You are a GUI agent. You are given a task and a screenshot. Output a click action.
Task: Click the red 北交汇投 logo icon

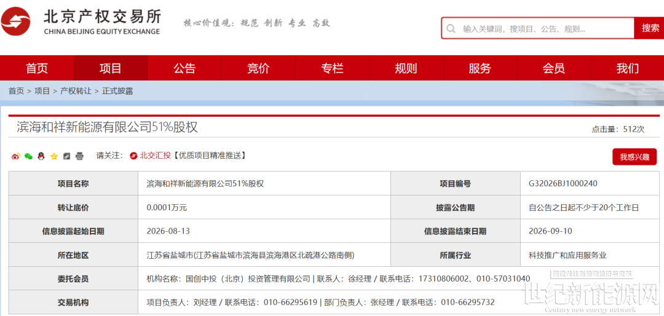coord(134,156)
